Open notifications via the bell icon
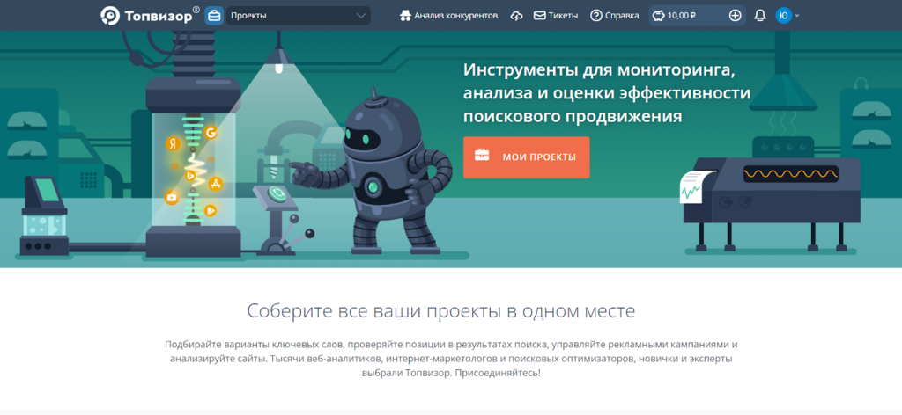The width and height of the screenshot is (902, 415). click(x=760, y=16)
